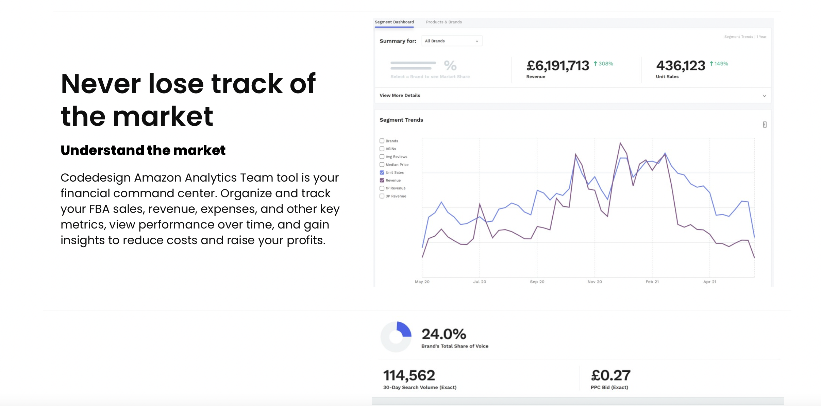This screenshot has width=821, height=406.
Task: Enable the Avg Reviews metric
Action: pos(382,156)
